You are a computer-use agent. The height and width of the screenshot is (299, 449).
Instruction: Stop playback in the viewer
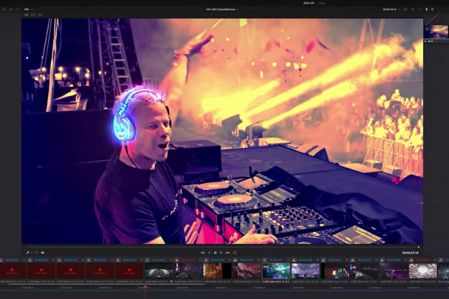coord(215,253)
